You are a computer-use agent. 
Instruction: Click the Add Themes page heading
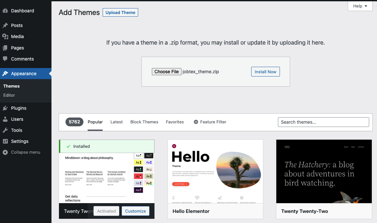pyautogui.click(x=79, y=12)
